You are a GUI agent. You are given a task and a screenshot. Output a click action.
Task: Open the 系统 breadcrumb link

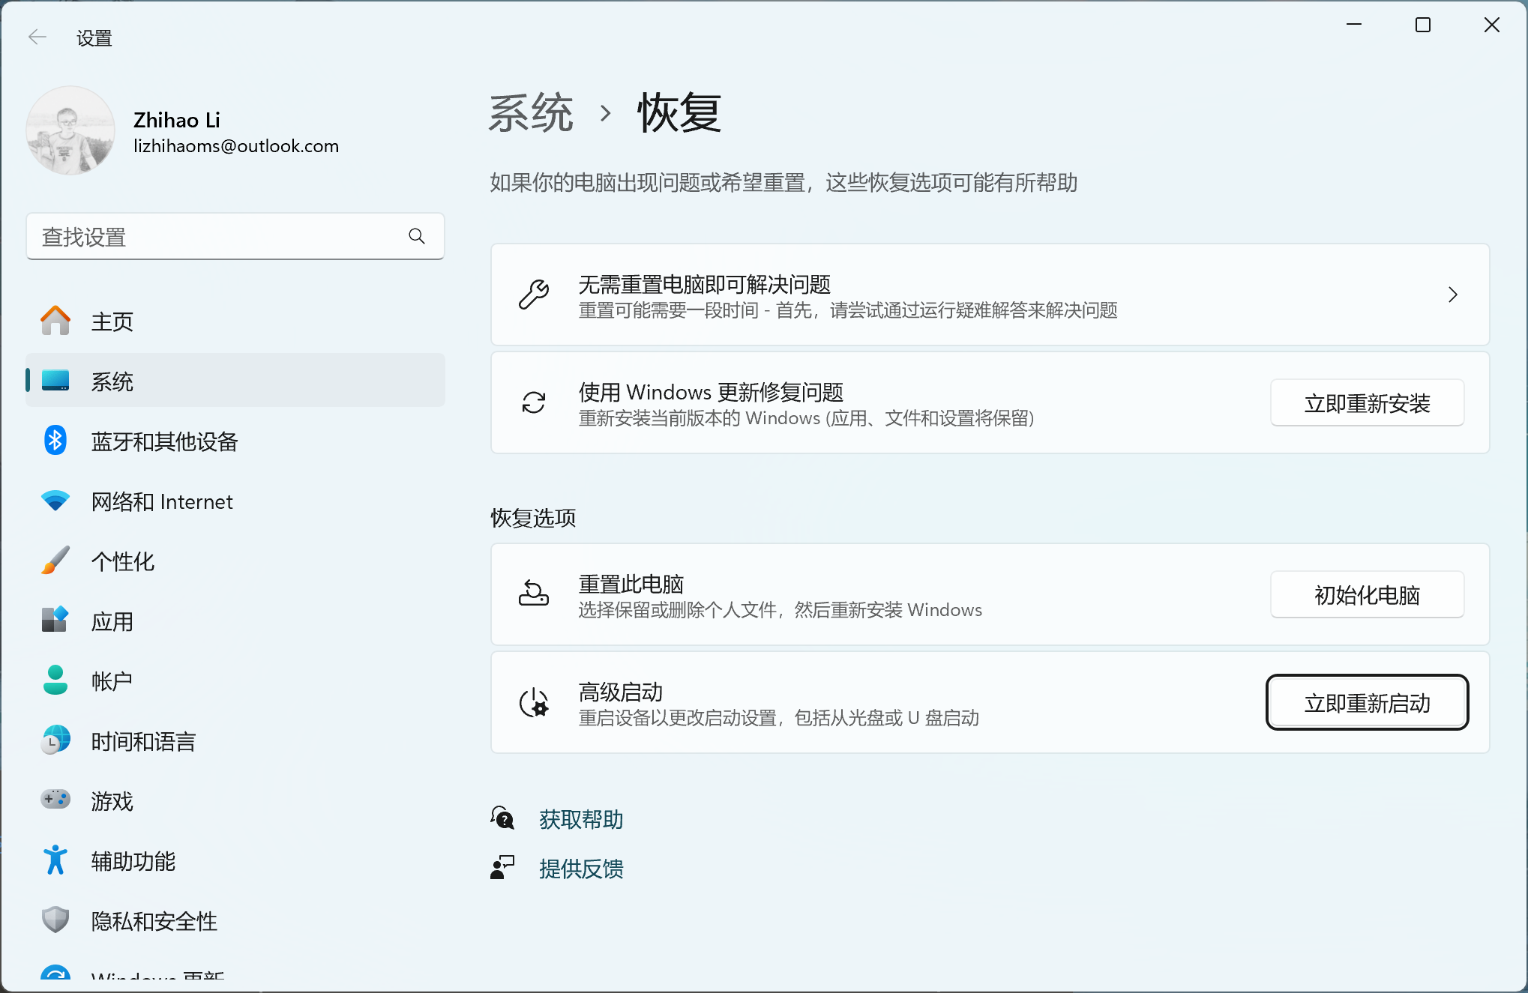pyautogui.click(x=531, y=113)
